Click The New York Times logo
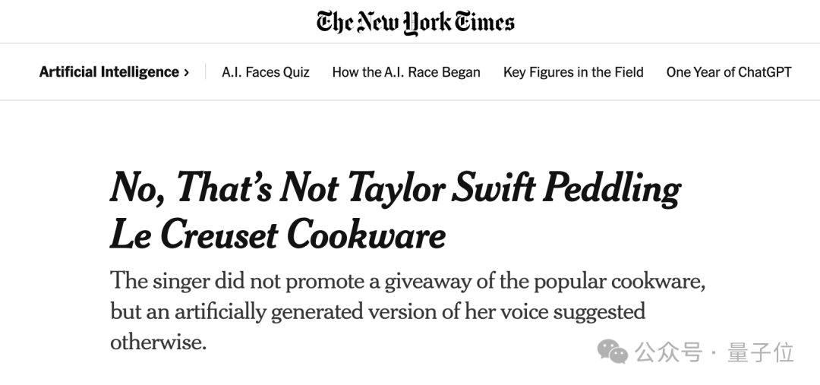820x385 pixels. [415, 21]
